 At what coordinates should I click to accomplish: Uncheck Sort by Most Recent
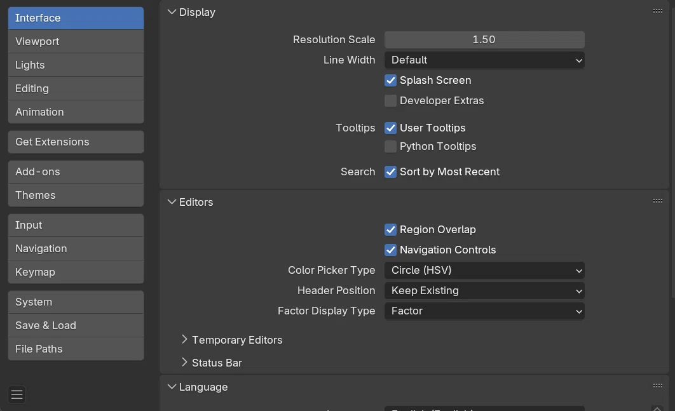390,172
